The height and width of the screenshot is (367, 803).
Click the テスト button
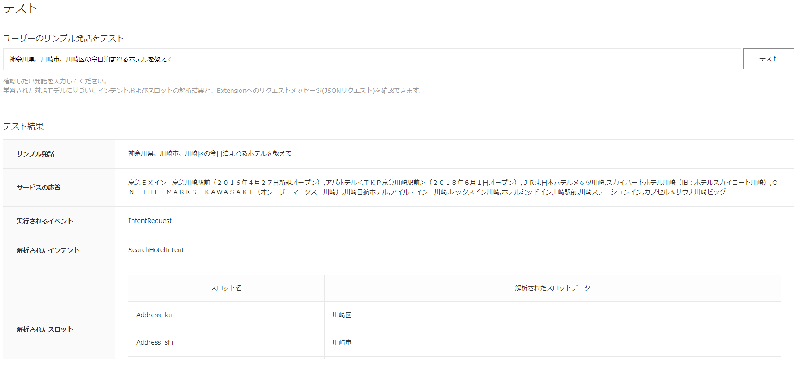pos(768,59)
